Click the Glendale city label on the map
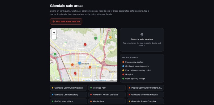 point(85,64)
